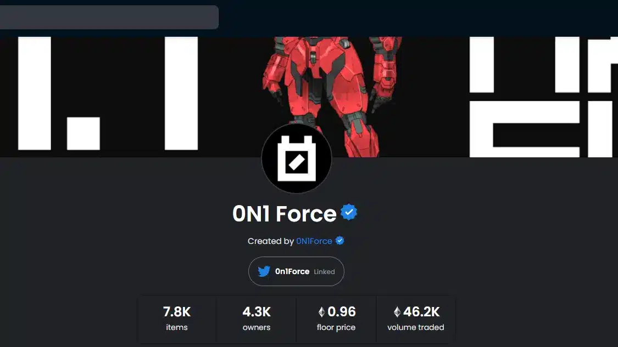Click the Linked label in Twitter pill
618x347 pixels.
click(x=324, y=272)
